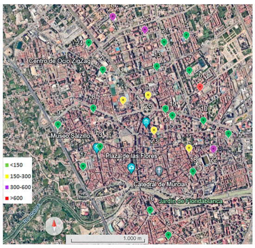This screenshot has width=255, height=248.
Task: Click the blue camera photo marker
Action: [131, 168]
